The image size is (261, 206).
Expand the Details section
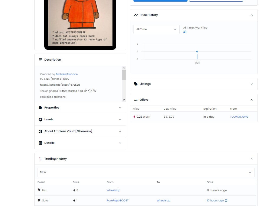(120, 143)
